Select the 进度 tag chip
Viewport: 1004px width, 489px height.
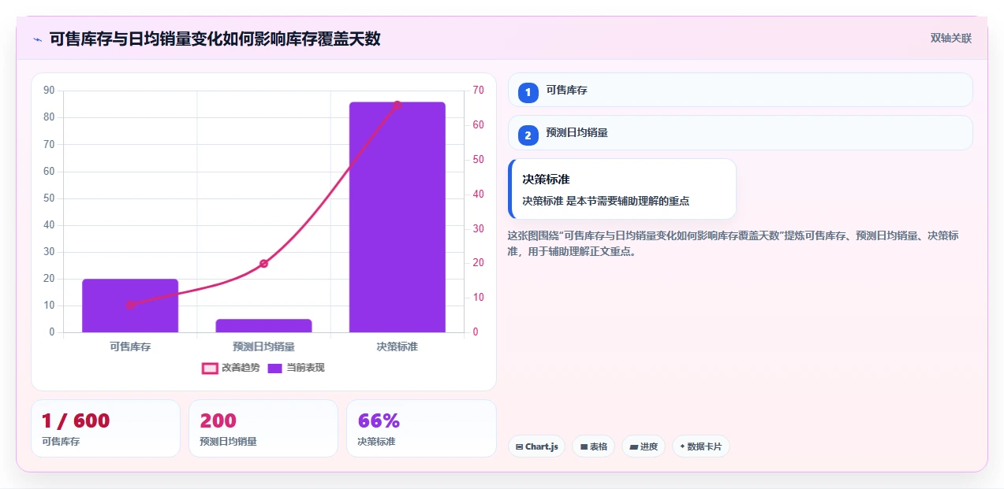pyautogui.click(x=644, y=446)
